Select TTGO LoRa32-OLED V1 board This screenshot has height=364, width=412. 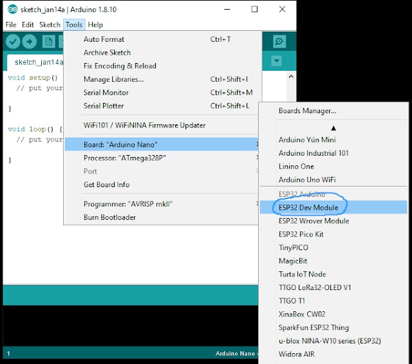click(333, 287)
